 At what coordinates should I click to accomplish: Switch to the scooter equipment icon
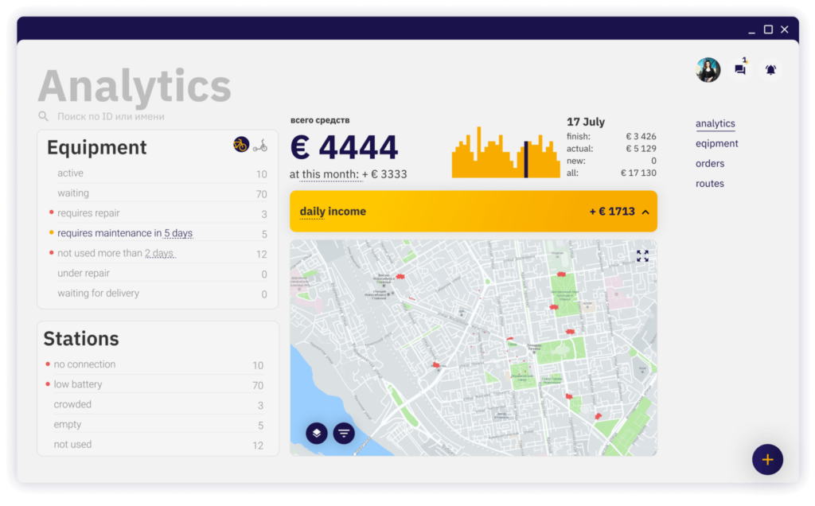coord(260,146)
